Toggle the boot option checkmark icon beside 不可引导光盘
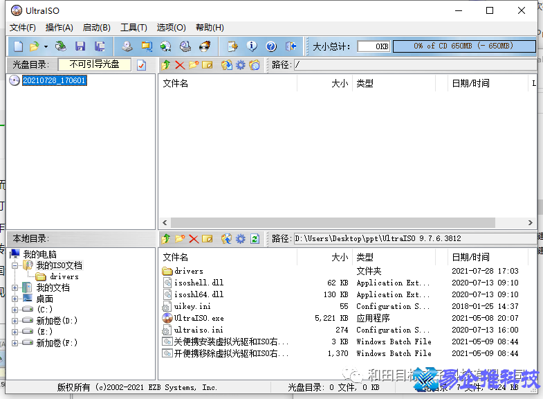Screen dimensions: 543x399 [x=142, y=65]
